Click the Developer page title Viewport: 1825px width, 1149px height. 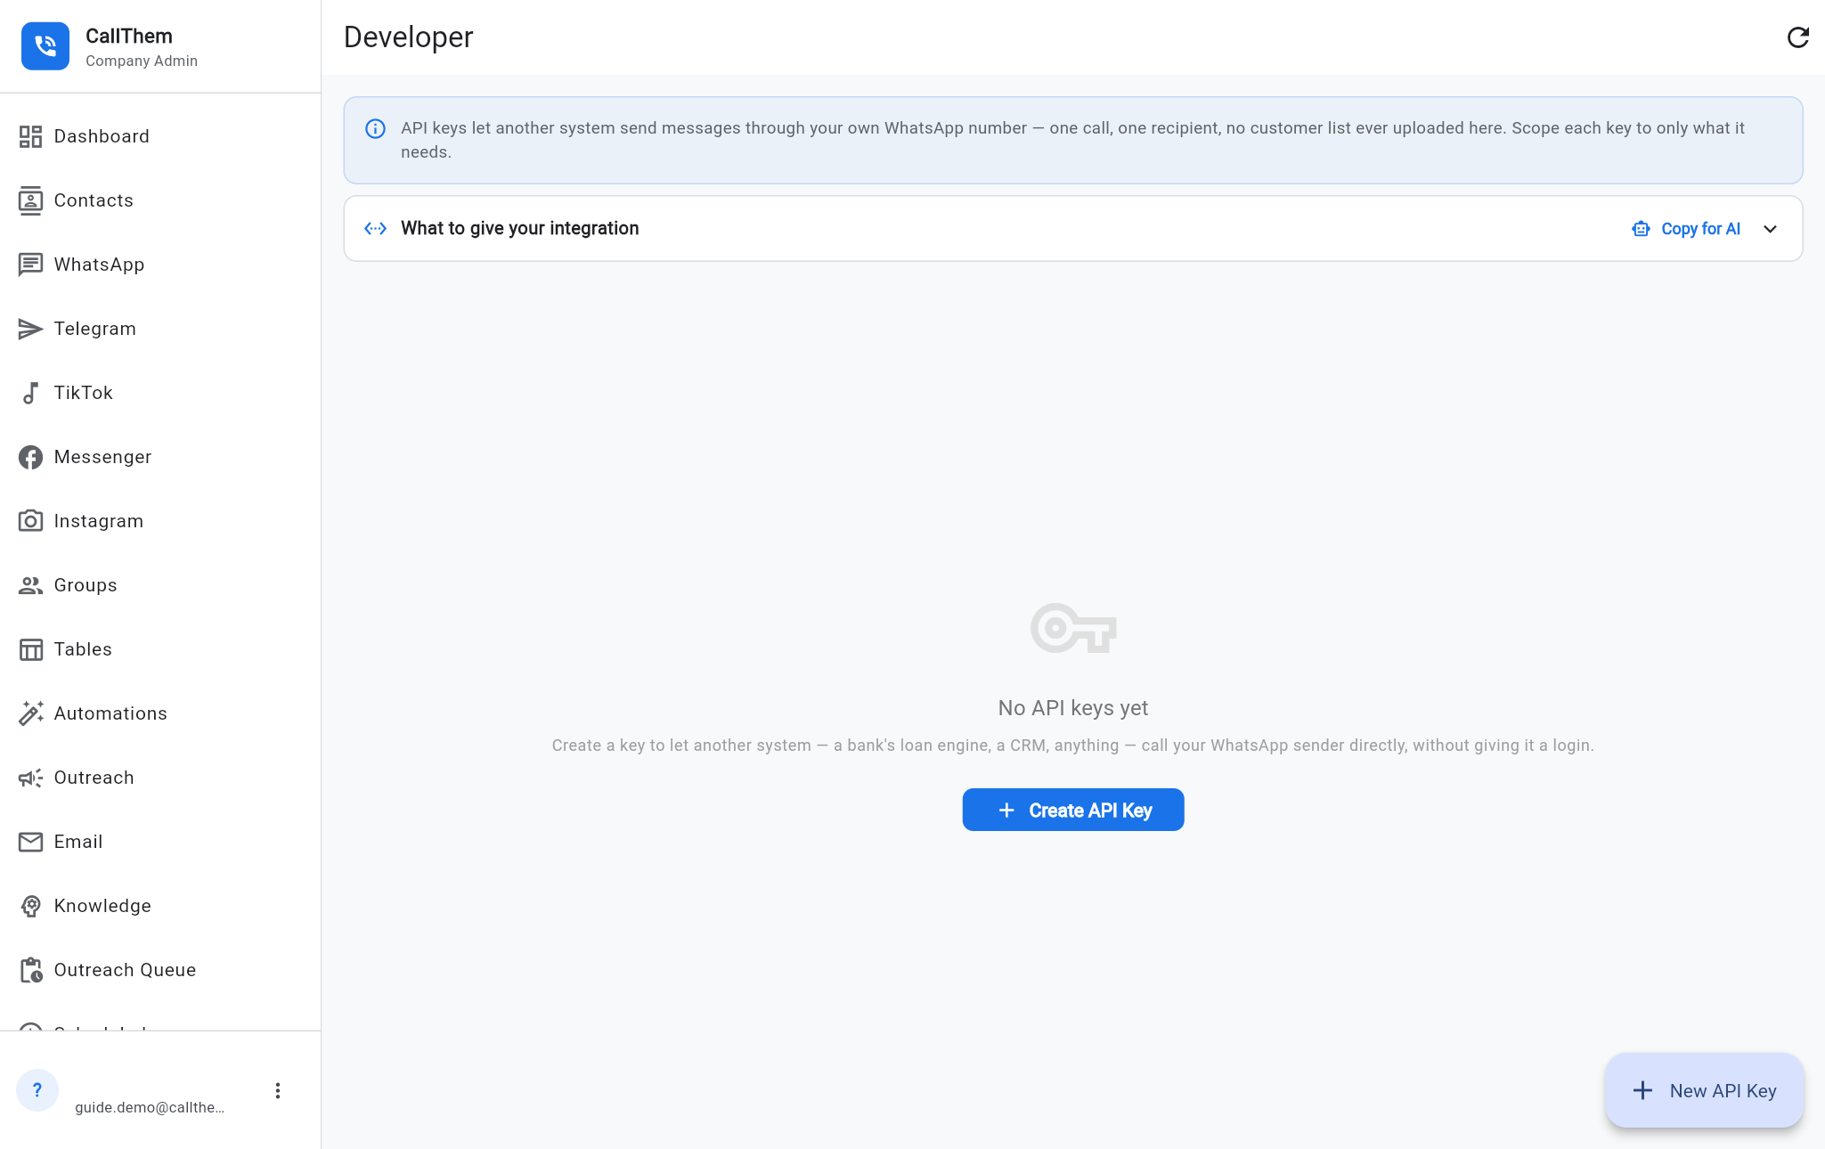(408, 37)
